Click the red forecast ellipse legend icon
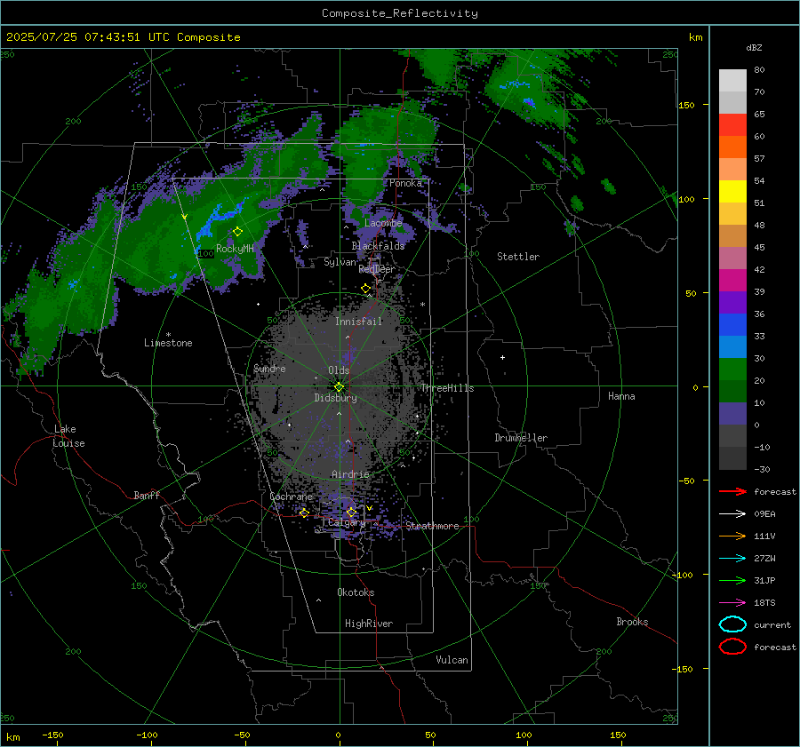Image resolution: width=800 pixels, height=747 pixels. click(x=732, y=647)
